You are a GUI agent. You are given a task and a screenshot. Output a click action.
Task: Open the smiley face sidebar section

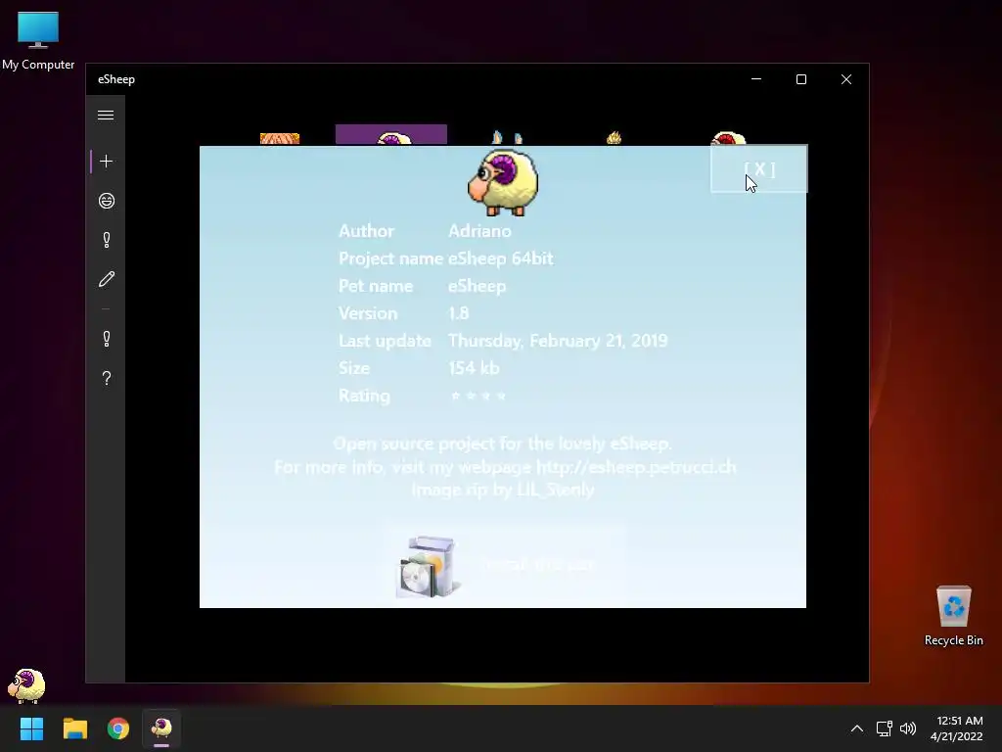[x=106, y=201]
